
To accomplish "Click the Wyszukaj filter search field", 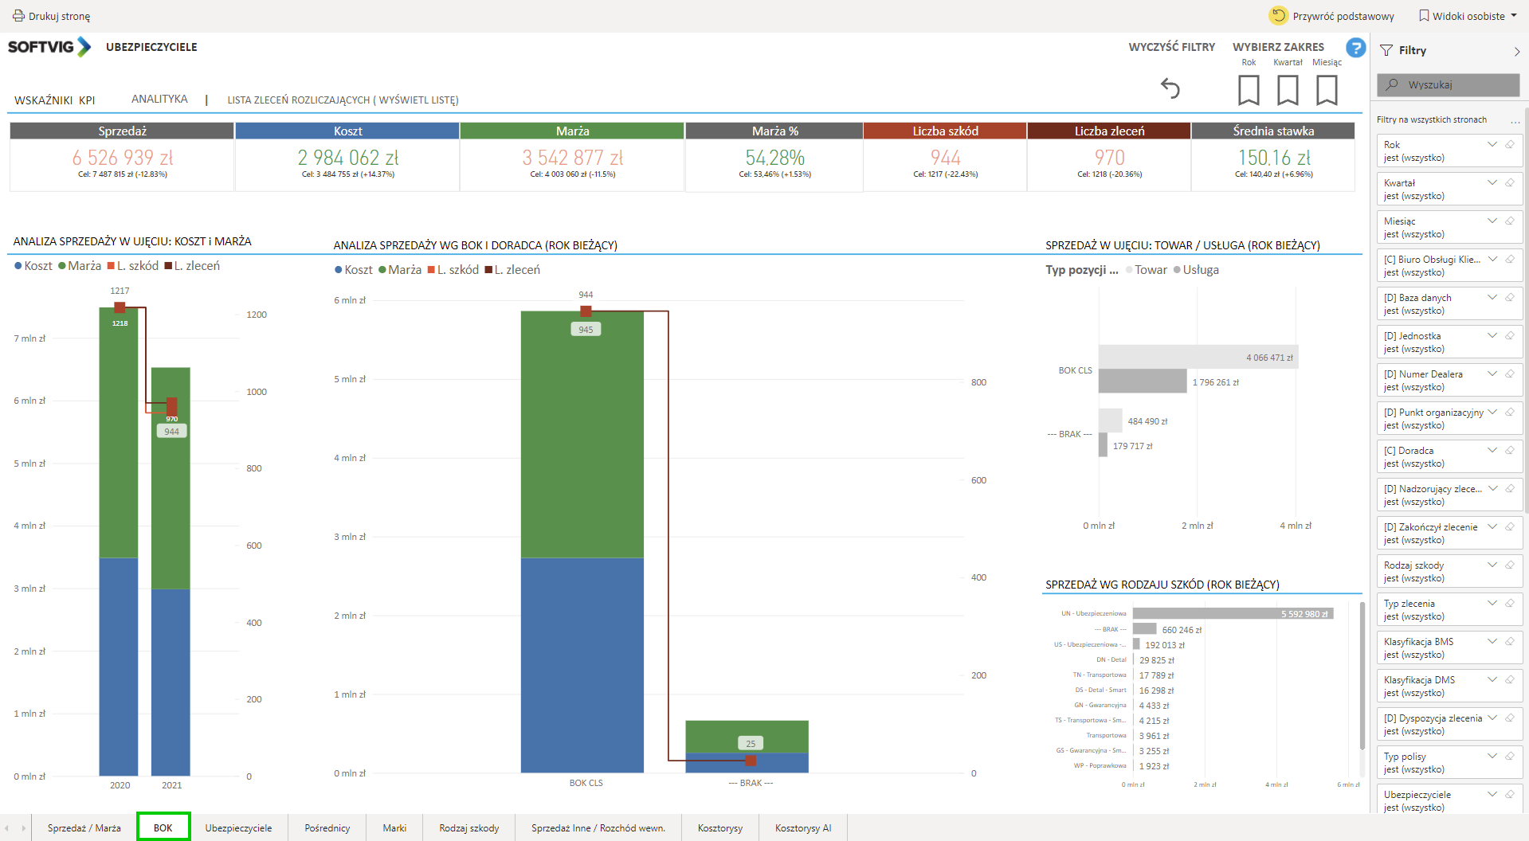I will tap(1448, 85).
